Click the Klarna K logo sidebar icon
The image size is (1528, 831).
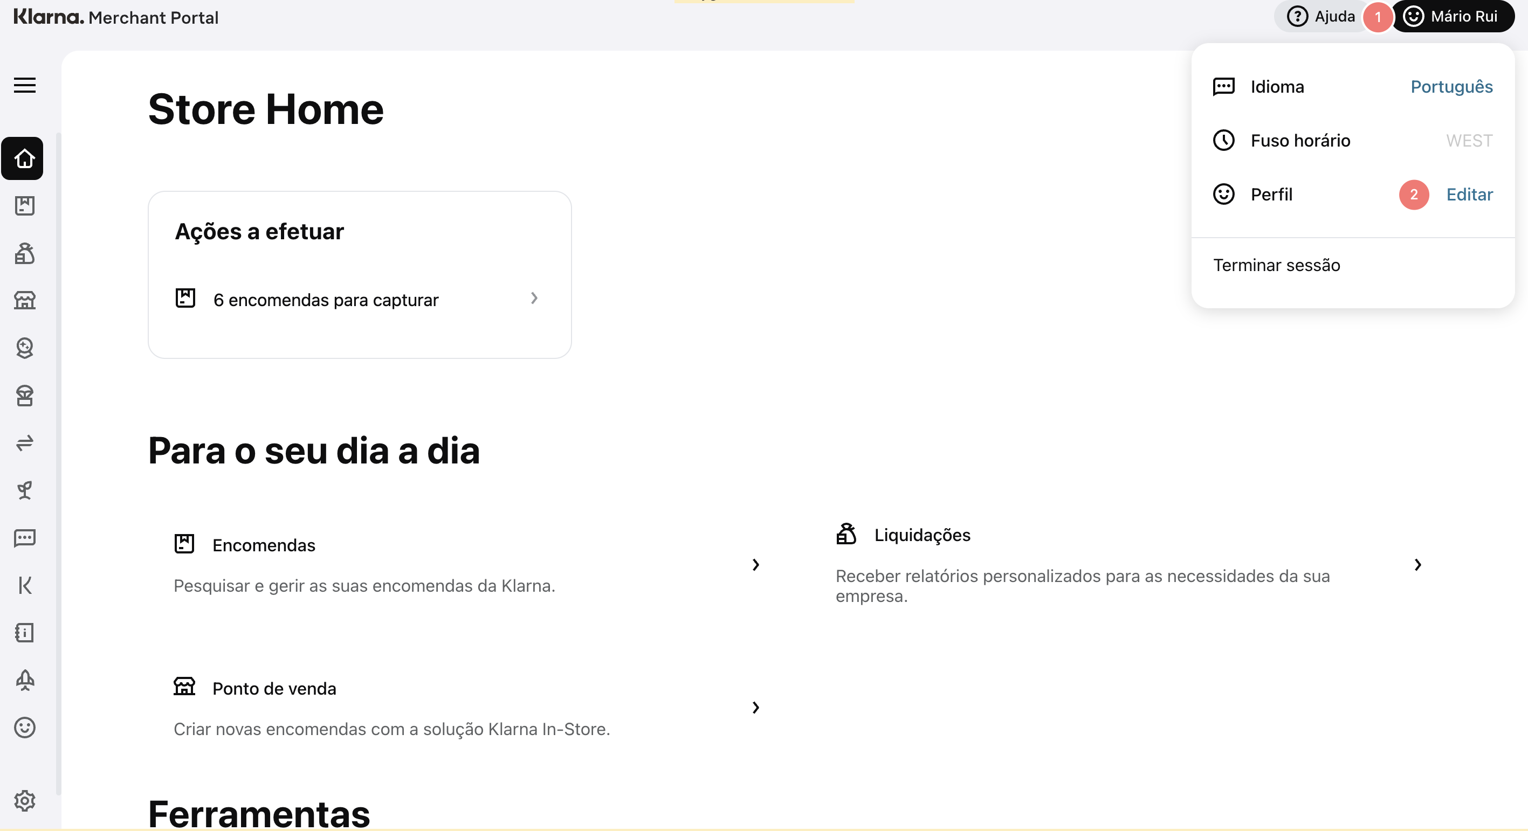click(x=24, y=585)
